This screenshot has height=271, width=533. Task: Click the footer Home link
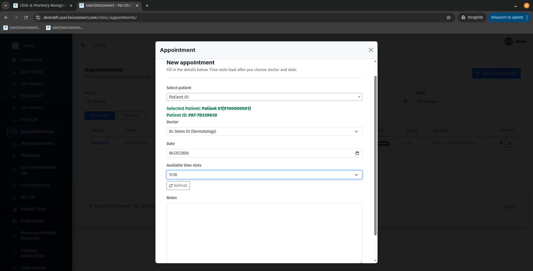pyautogui.click(x=509, y=206)
